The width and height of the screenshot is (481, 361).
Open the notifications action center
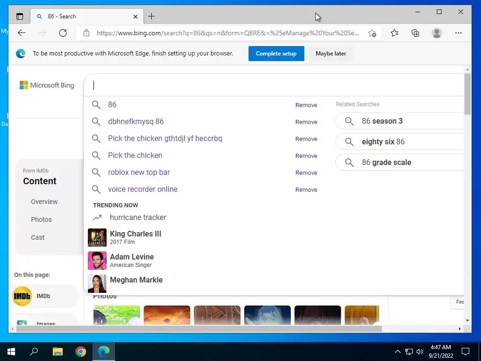pyautogui.click(x=465, y=352)
